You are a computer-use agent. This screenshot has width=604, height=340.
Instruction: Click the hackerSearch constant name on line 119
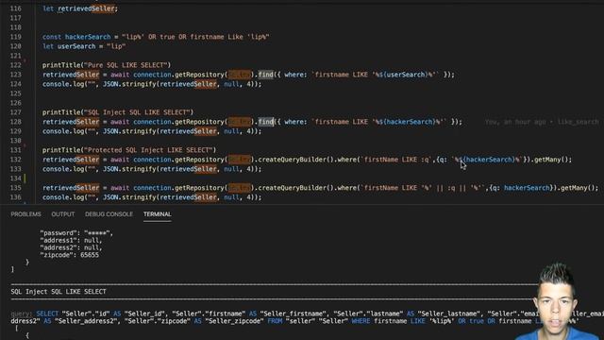88,37
